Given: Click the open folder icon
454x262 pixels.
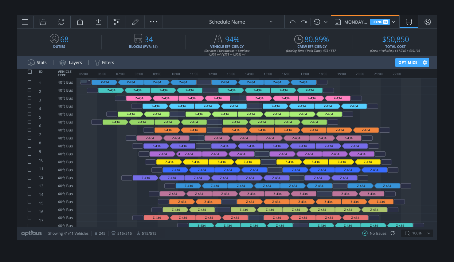Looking at the screenshot, I should coord(43,22).
